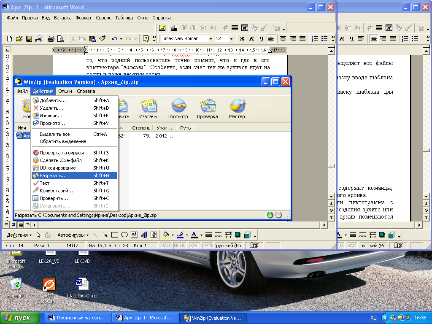This screenshot has height=324, width=432.
Task: Click the Open folder icon in Word toolbar
Action: (19, 38)
